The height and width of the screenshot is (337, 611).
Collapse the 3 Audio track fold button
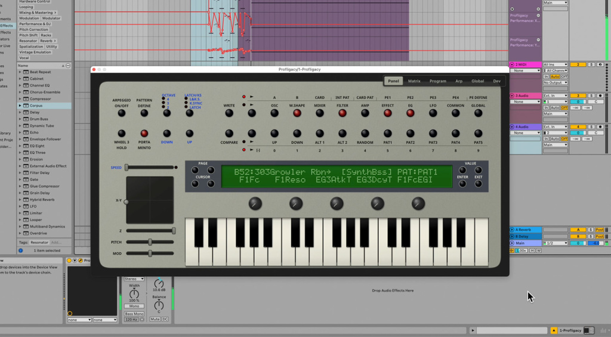tap(512, 96)
